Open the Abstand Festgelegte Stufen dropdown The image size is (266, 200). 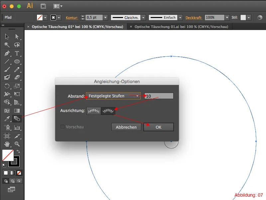pos(113,96)
